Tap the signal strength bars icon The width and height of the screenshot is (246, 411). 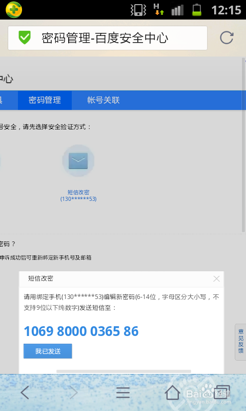tap(177, 10)
